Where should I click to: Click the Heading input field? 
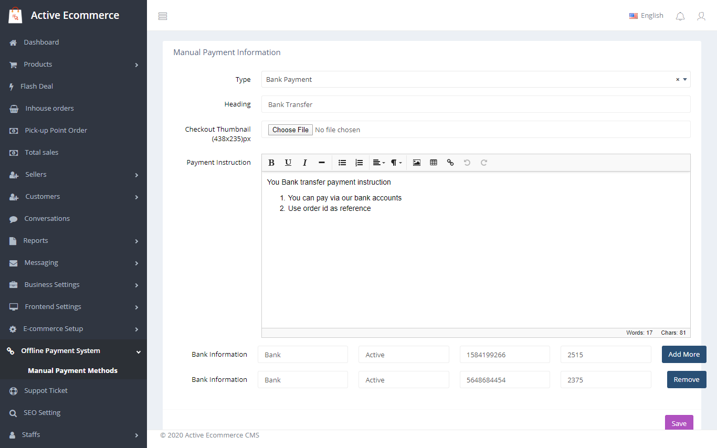point(476,104)
